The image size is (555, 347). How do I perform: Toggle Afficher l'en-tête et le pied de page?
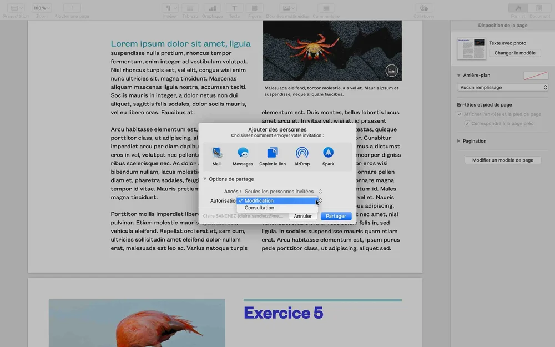[x=460, y=114]
